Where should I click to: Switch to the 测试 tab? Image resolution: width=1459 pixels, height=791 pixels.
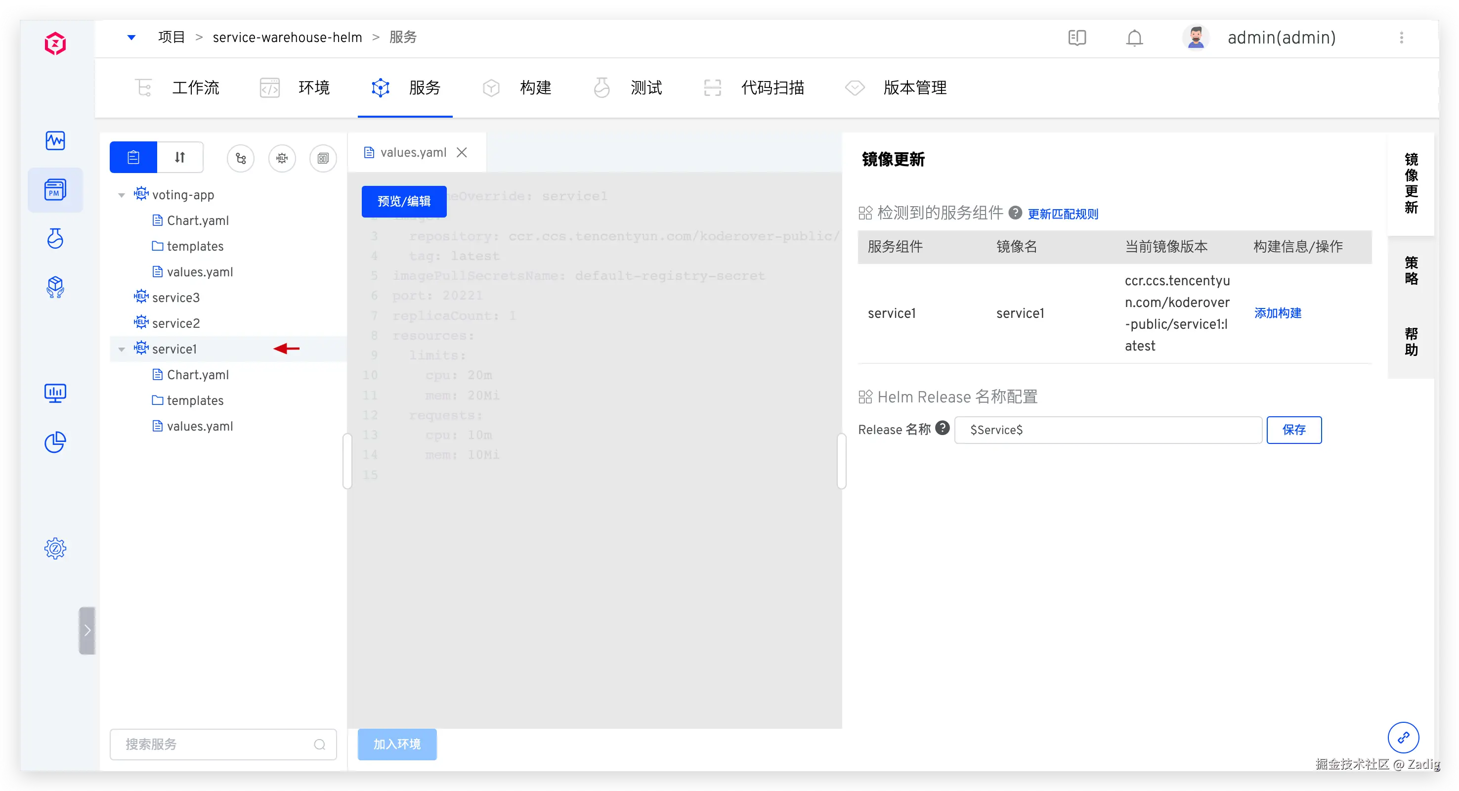(x=627, y=88)
